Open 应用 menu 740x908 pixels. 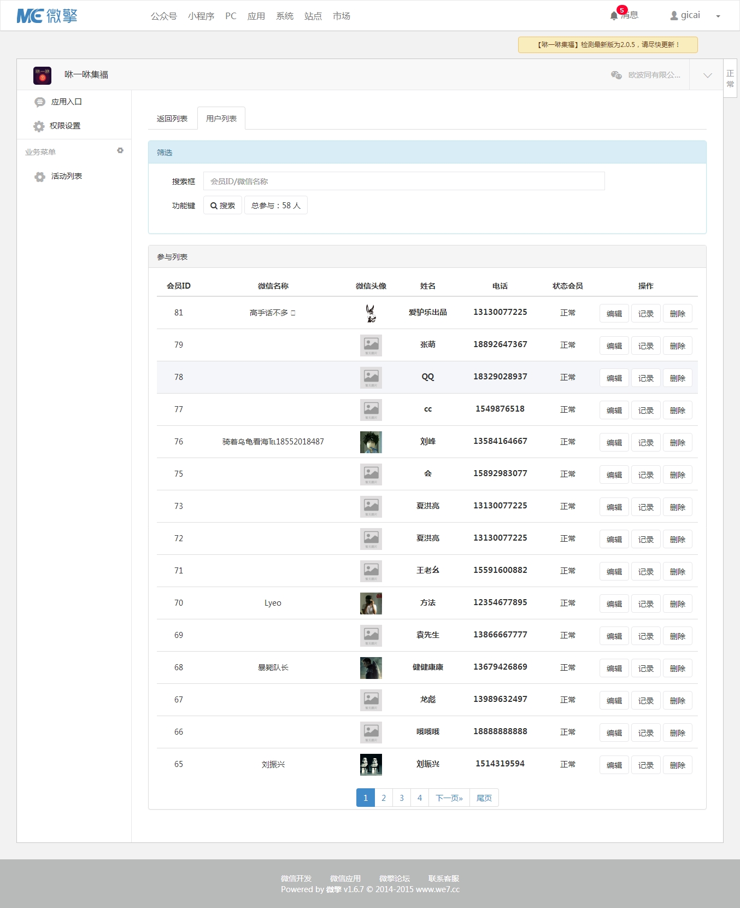(x=256, y=16)
